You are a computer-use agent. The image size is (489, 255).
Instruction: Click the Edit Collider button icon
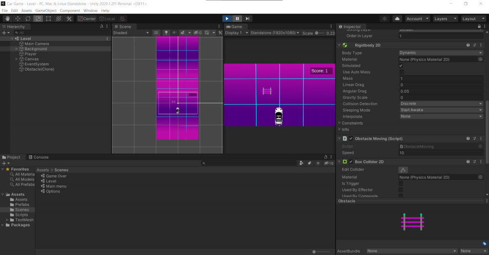pos(403,170)
